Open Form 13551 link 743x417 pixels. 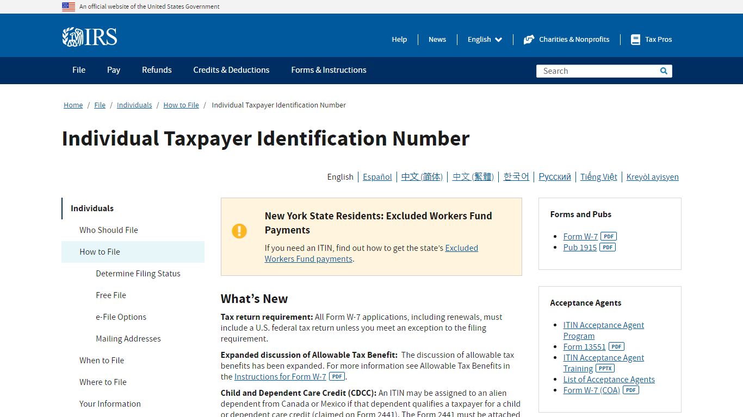pos(584,347)
